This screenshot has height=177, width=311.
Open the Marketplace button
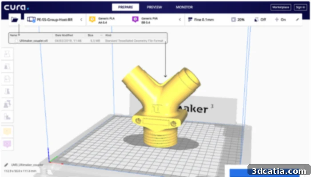coord(281,8)
